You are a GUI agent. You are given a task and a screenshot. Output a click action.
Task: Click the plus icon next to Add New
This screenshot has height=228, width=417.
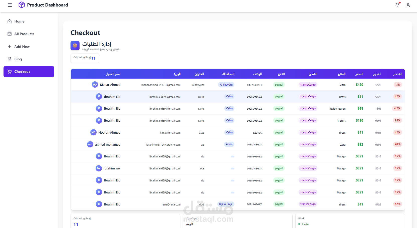coord(9,46)
